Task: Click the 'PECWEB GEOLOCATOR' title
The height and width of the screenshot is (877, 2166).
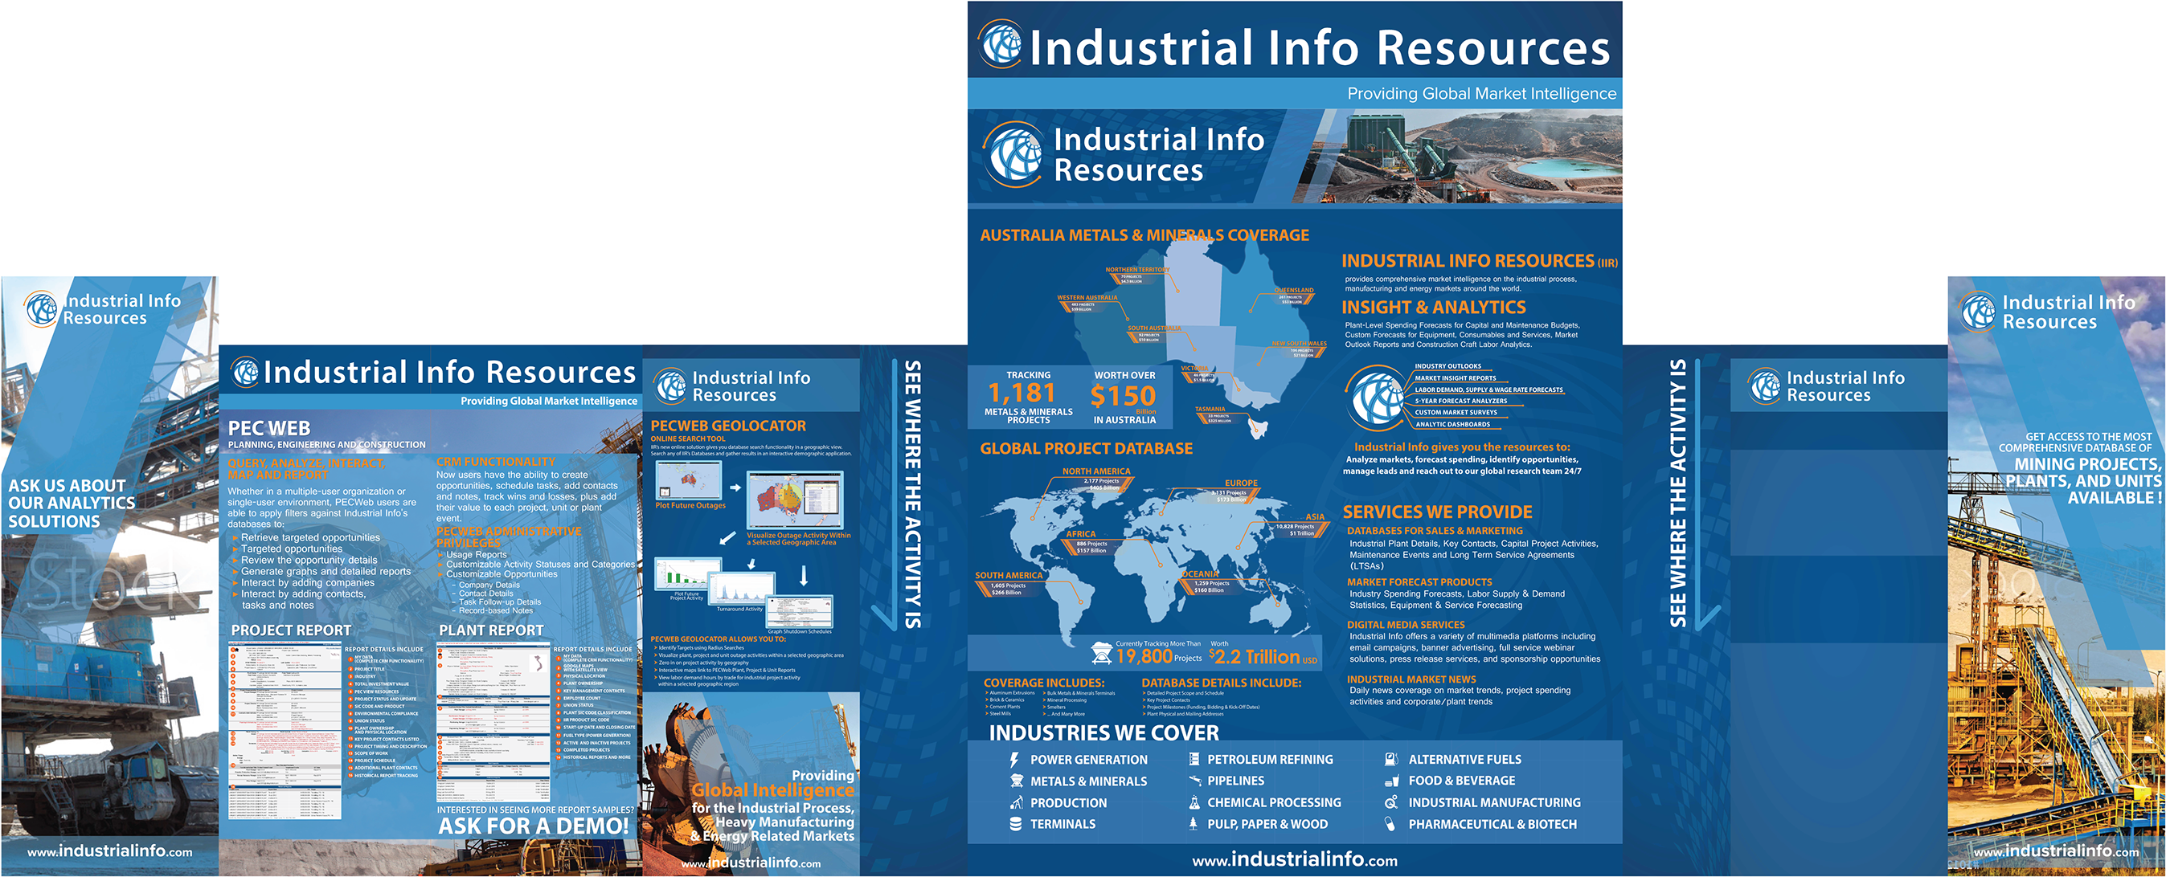Action: click(x=727, y=426)
